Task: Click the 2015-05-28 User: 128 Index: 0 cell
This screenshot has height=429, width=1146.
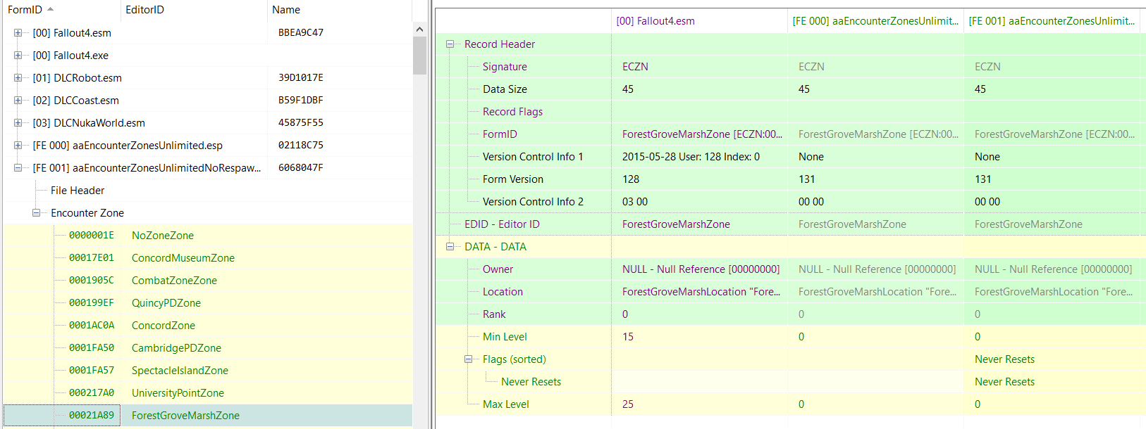Action: point(691,157)
